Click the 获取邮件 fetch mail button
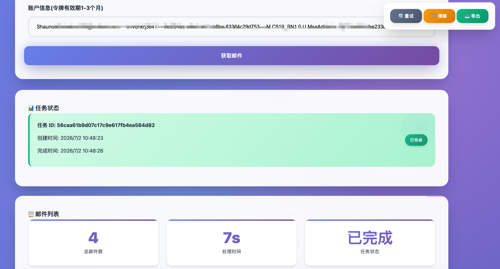The height and width of the screenshot is (269, 500). (x=231, y=56)
